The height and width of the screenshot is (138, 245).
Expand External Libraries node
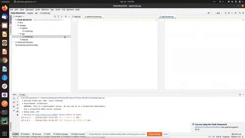(x=14, y=42)
